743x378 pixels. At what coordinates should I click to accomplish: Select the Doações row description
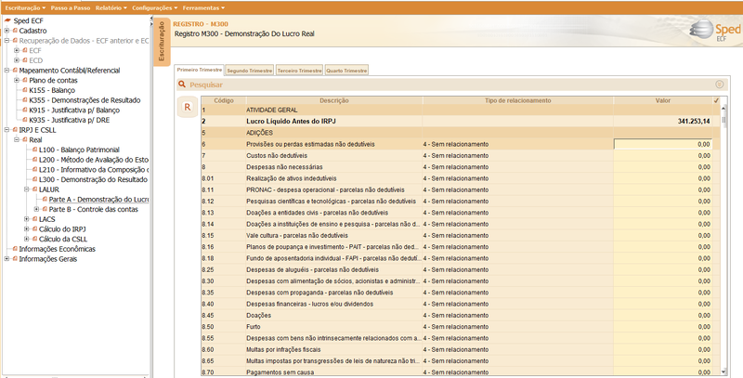coord(259,316)
